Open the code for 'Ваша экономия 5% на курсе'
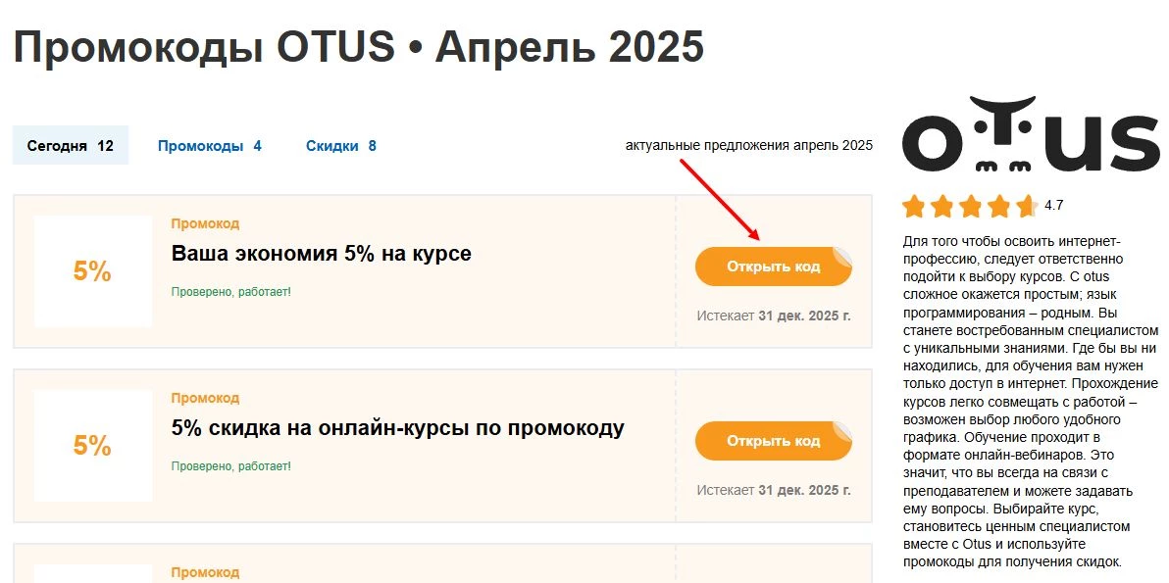Screen dimensions: 1169x583 [x=773, y=266]
